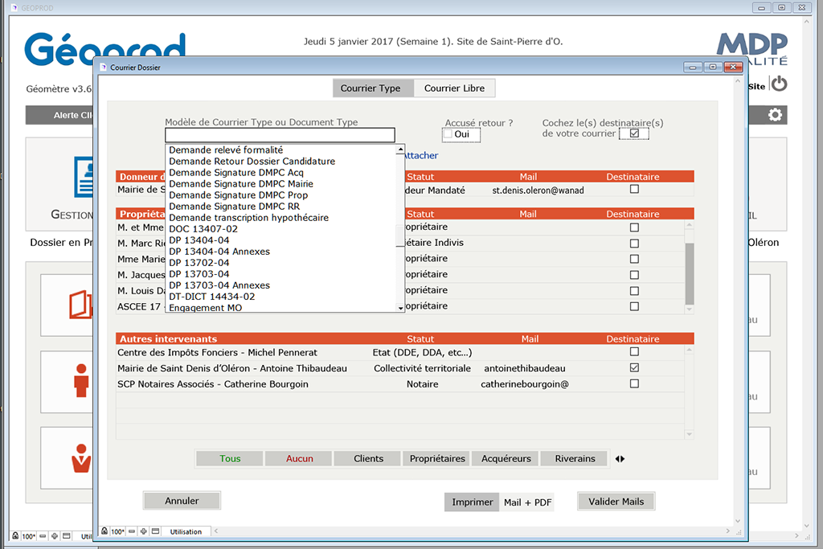Check Catherine Bourgoin as destinataire
Viewport: 823px width, 549px height.
coord(634,384)
